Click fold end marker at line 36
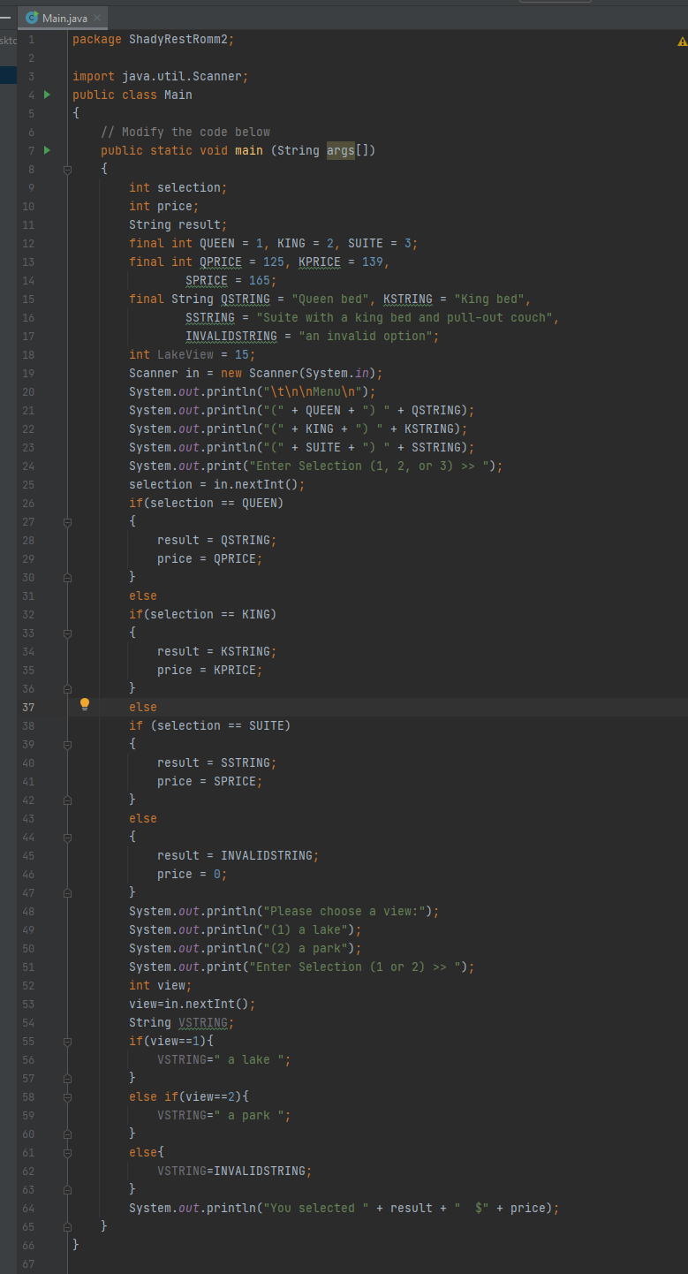The image size is (688, 1274). (67, 688)
